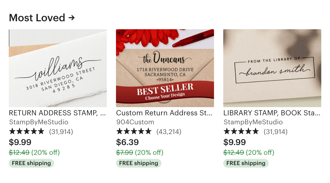
Task: Visit the StampByMeStudio shop page
Action: click(32, 122)
